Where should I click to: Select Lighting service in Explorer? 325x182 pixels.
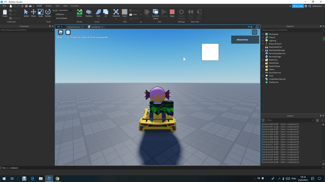tap(272, 41)
